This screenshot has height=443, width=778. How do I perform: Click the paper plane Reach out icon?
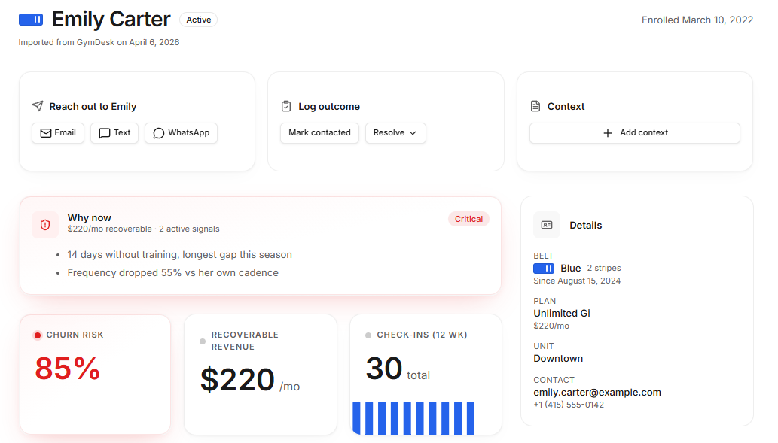click(38, 106)
